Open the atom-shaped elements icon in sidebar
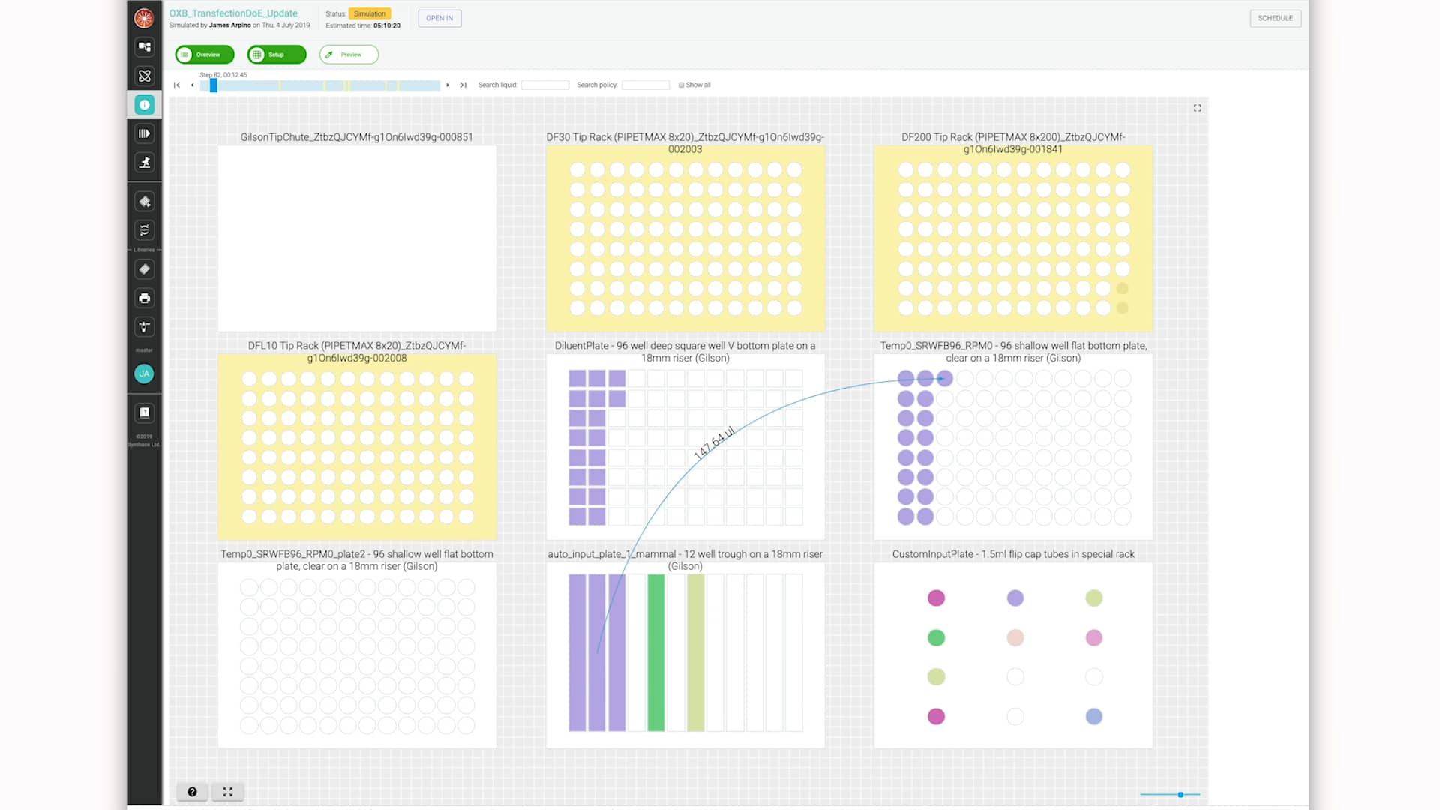This screenshot has height=810, width=1440. pos(145,76)
